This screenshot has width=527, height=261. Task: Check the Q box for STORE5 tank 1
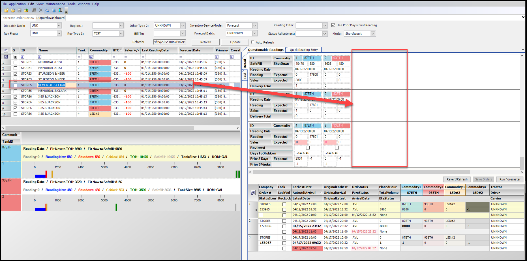[x=16, y=85]
